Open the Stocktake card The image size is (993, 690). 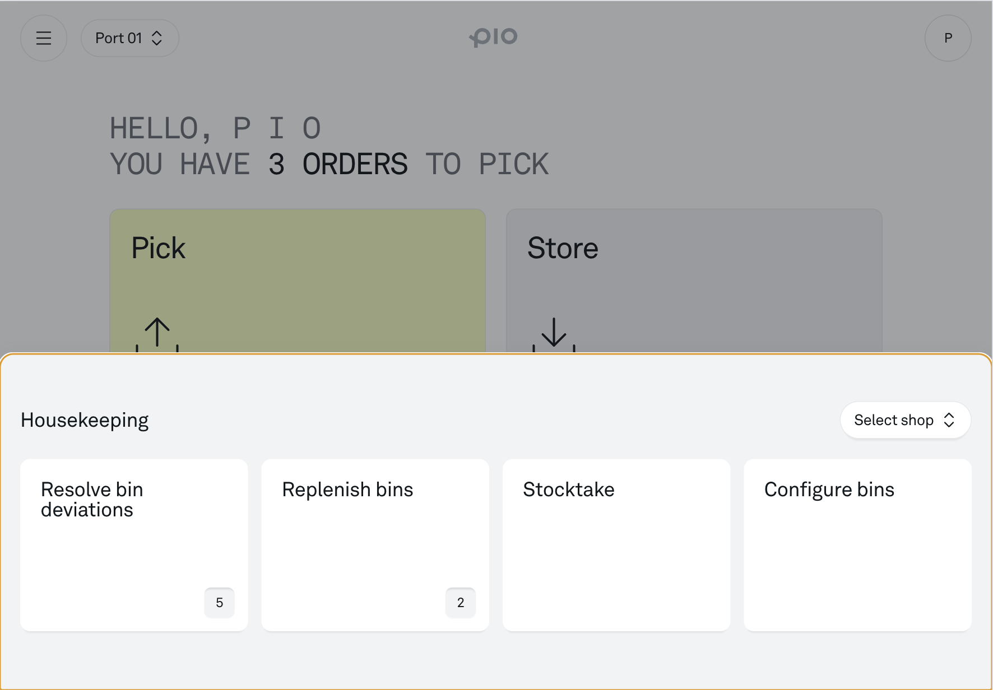[x=616, y=545]
